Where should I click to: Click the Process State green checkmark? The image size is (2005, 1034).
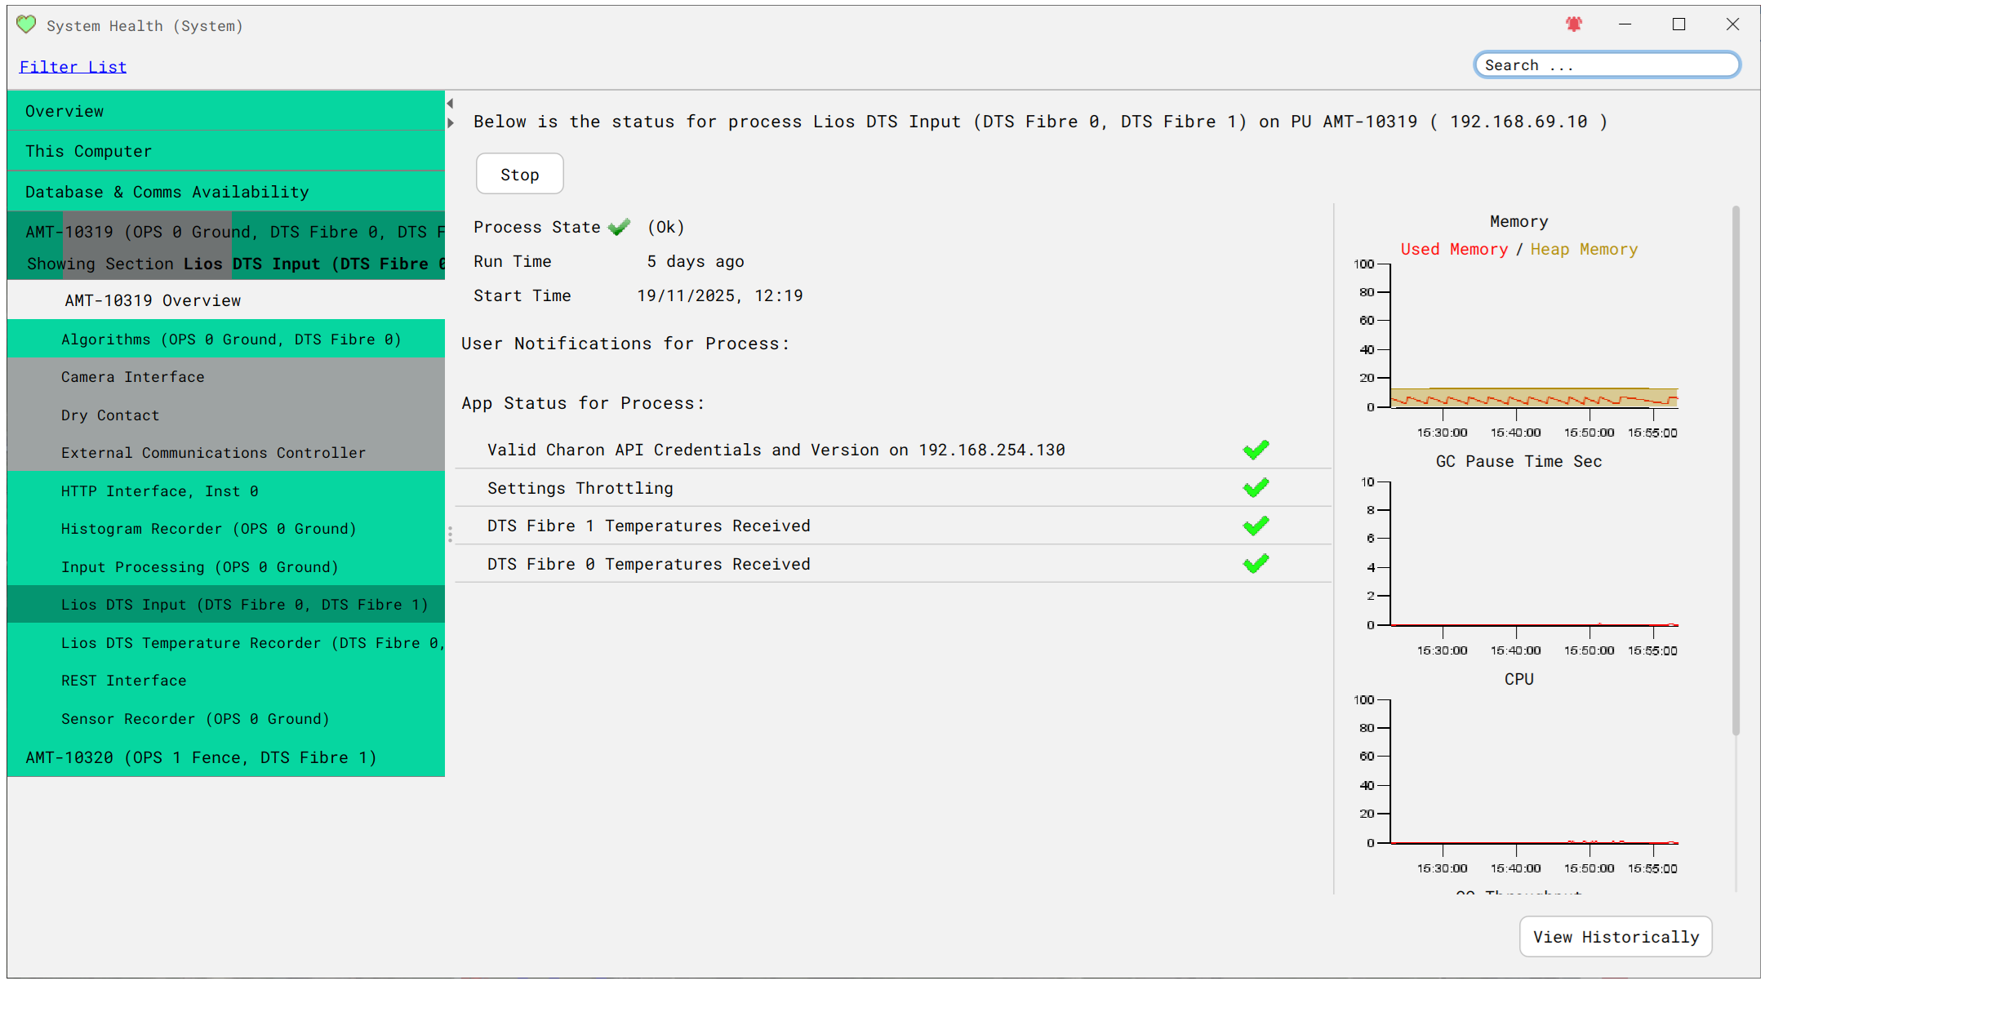pos(619,227)
